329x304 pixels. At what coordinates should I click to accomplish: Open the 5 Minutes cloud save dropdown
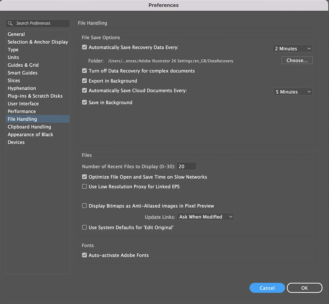pyautogui.click(x=293, y=92)
